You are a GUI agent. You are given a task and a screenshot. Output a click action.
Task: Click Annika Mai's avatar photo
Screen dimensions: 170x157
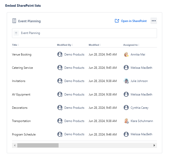(x=126, y=54)
